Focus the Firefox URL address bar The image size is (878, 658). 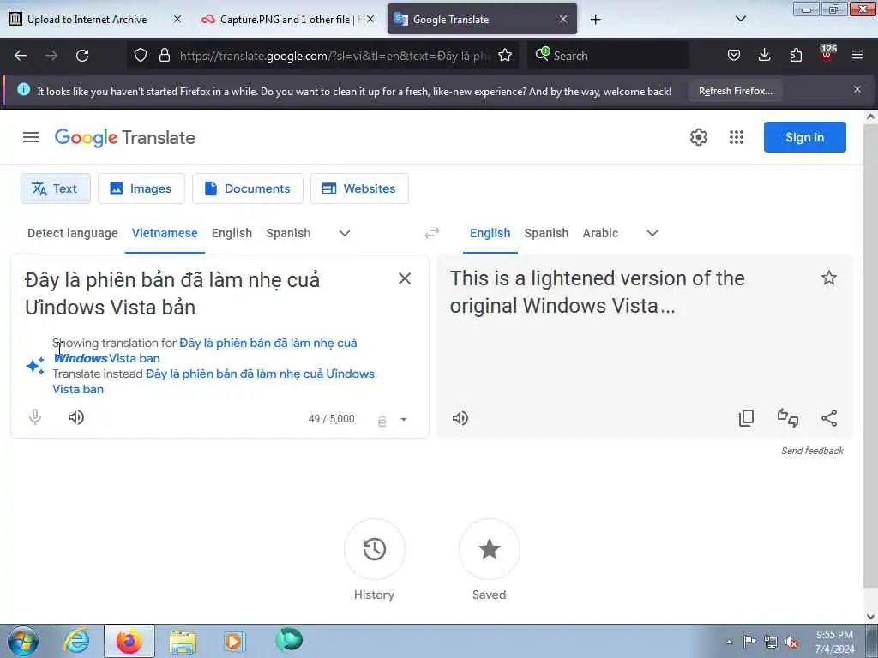pyautogui.click(x=335, y=56)
